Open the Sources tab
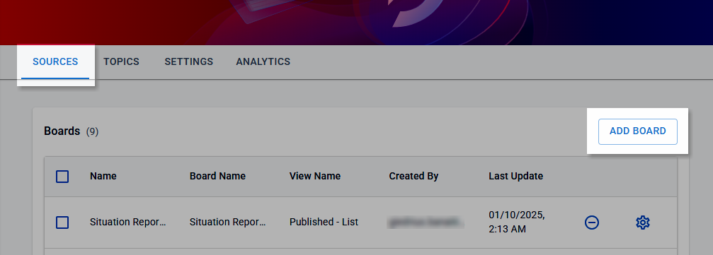This screenshot has width=713, height=255. [x=55, y=61]
